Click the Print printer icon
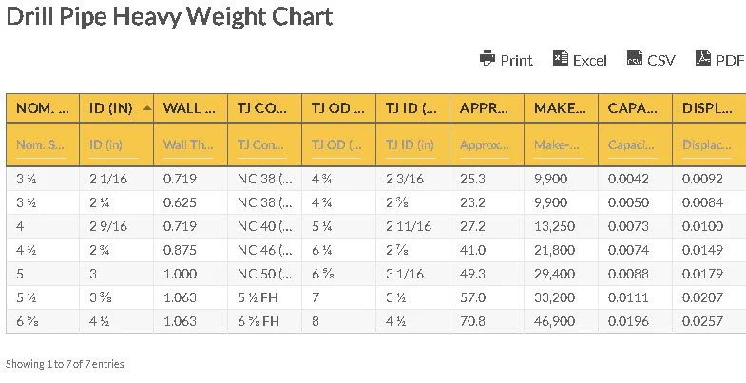 pos(488,59)
